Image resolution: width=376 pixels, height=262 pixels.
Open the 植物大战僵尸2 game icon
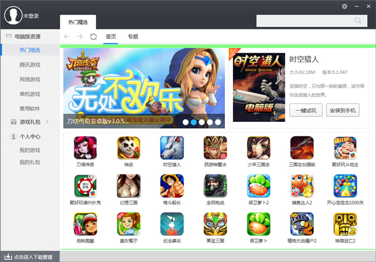[x=302, y=224]
